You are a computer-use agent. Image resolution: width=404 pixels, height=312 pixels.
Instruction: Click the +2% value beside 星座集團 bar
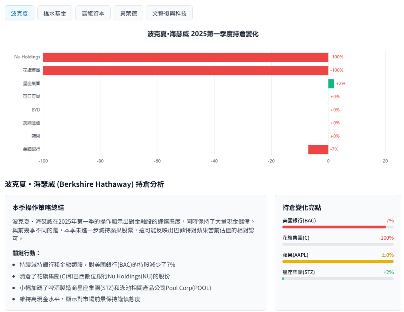341,84
